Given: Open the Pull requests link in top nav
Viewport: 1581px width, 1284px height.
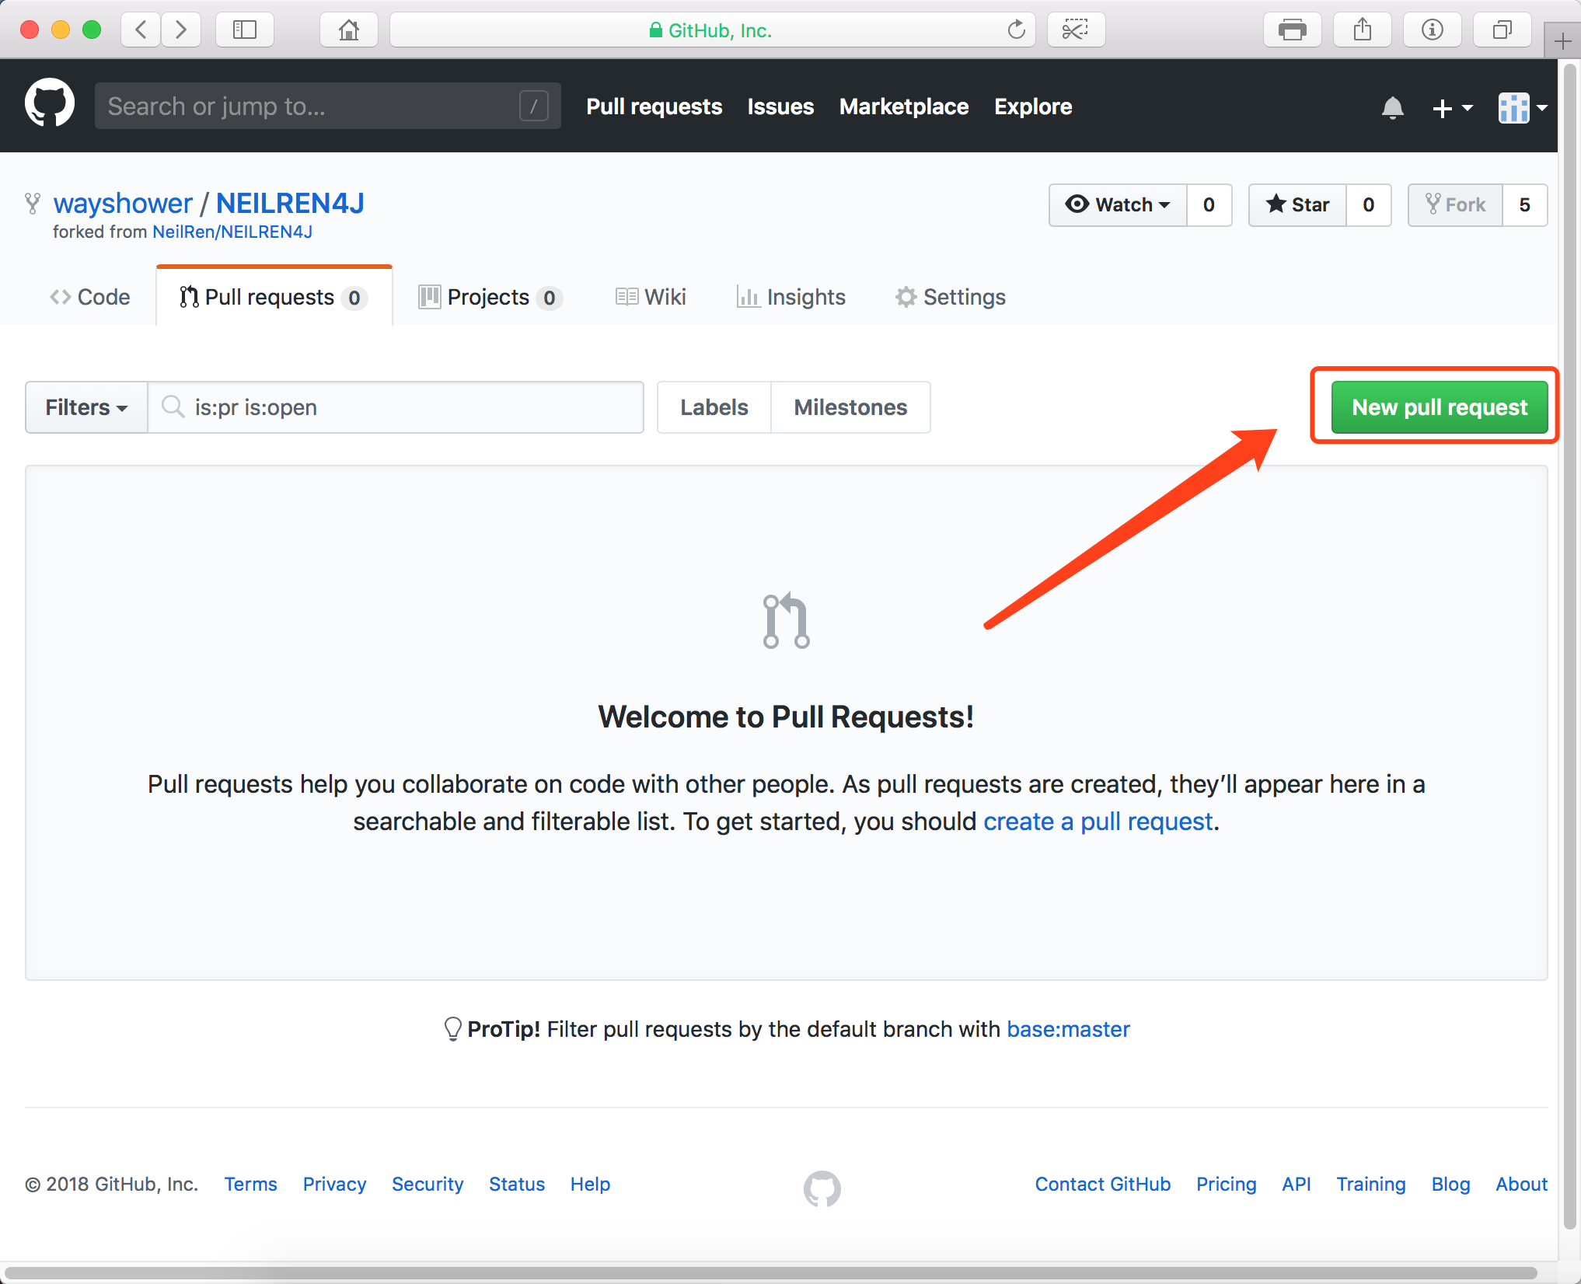Looking at the screenshot, I should coord(654,106).
